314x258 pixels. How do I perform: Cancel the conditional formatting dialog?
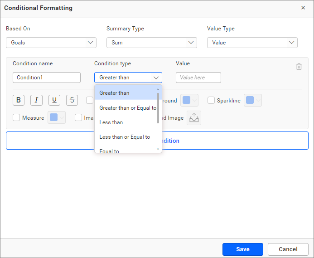288,249
